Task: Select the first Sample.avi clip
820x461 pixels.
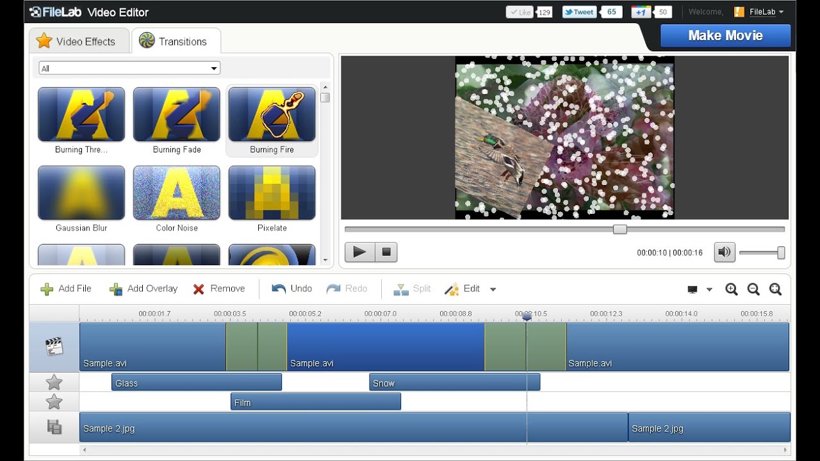Action: [x=152, y=346]
